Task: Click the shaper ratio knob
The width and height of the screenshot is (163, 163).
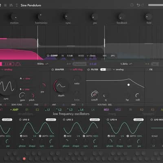Action: click(x=77, y=79)
